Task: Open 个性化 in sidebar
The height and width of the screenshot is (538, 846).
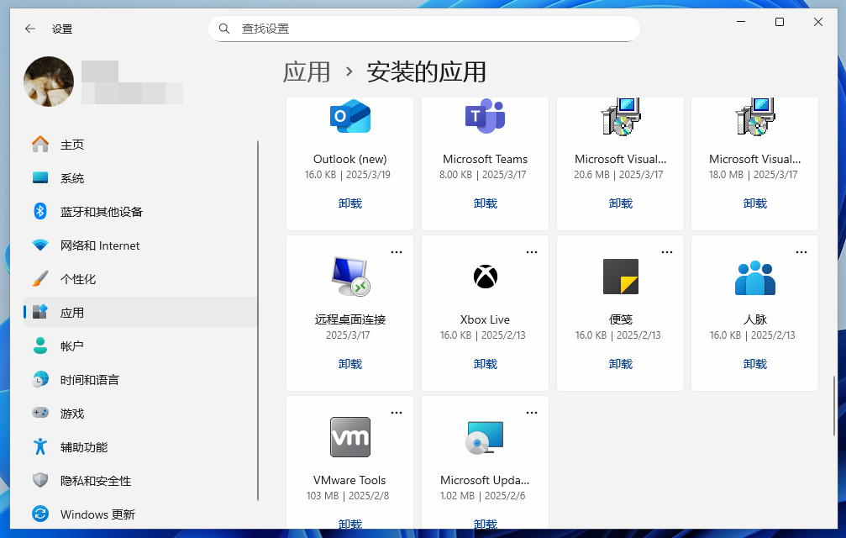Action: (140, 279)
